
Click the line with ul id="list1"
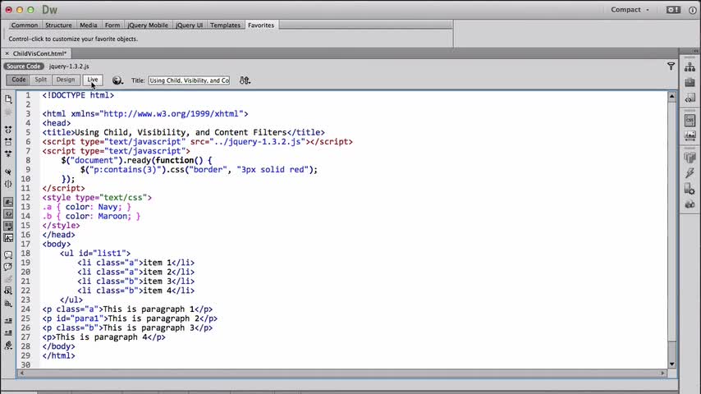[95, 253]
